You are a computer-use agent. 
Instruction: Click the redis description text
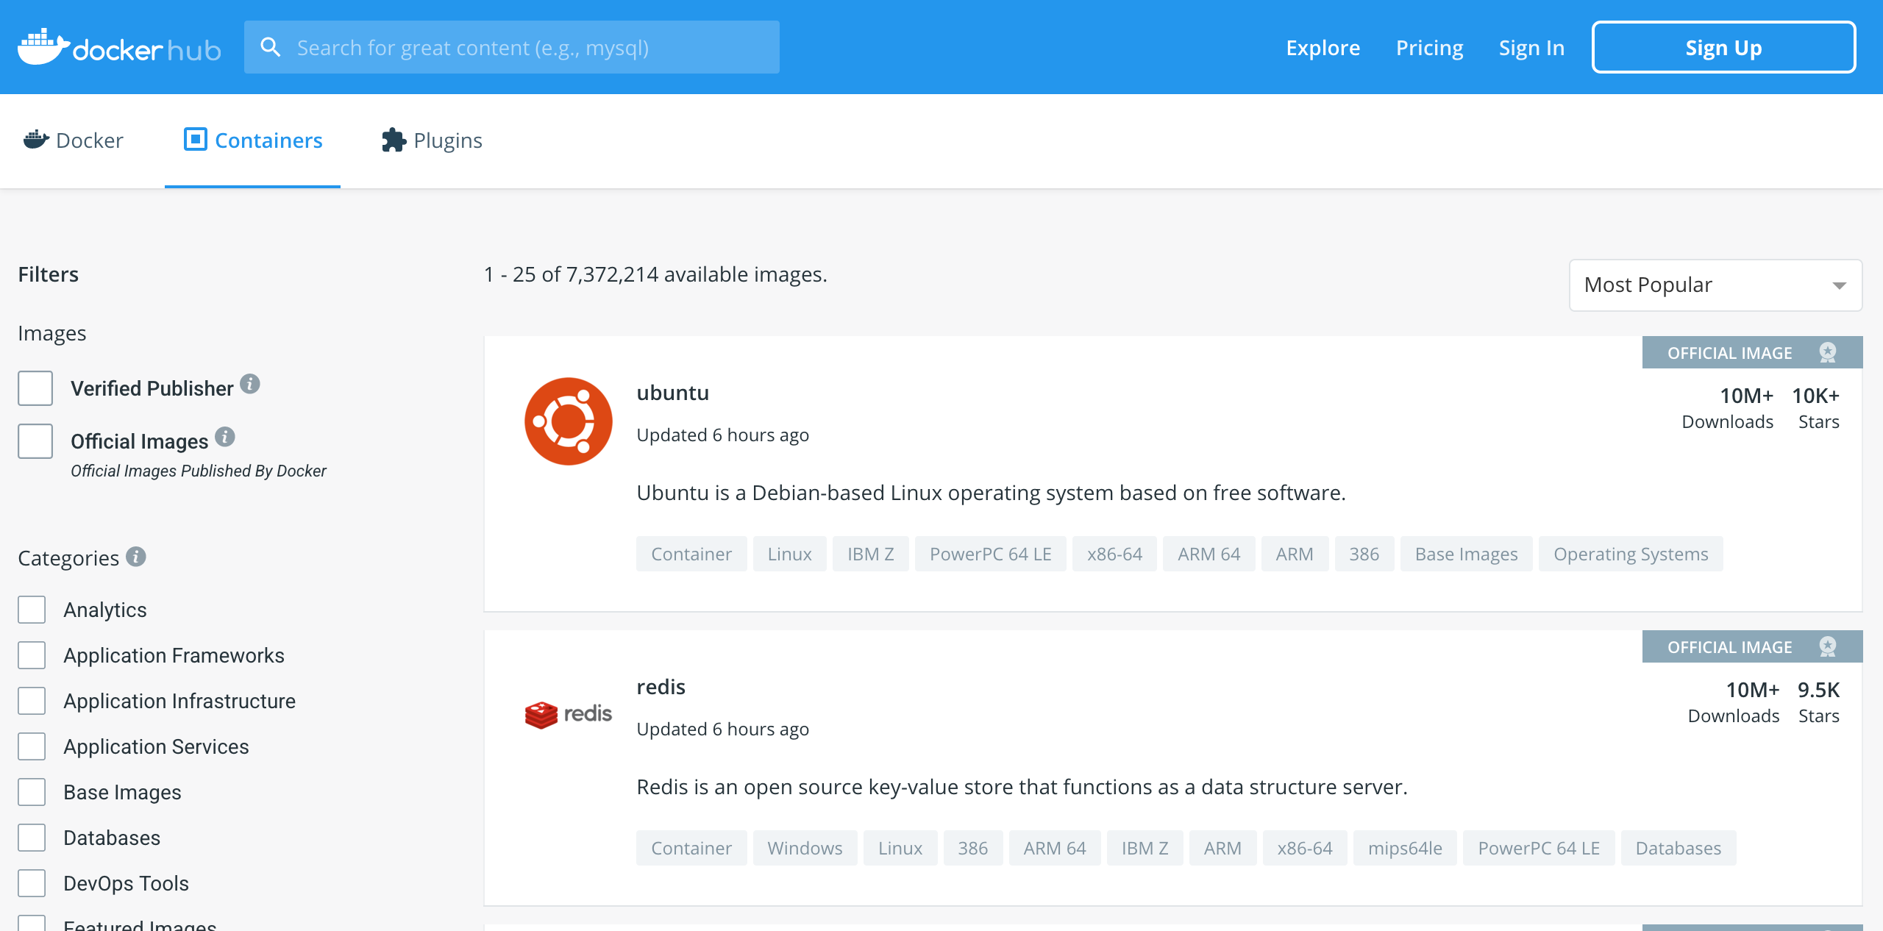[1022, 787]
